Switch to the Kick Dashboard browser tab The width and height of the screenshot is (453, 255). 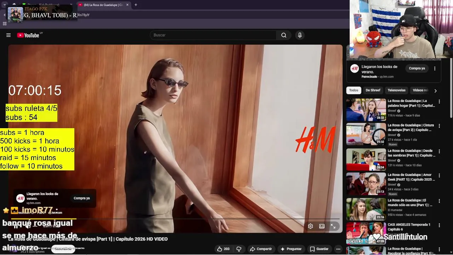point(46,5)
